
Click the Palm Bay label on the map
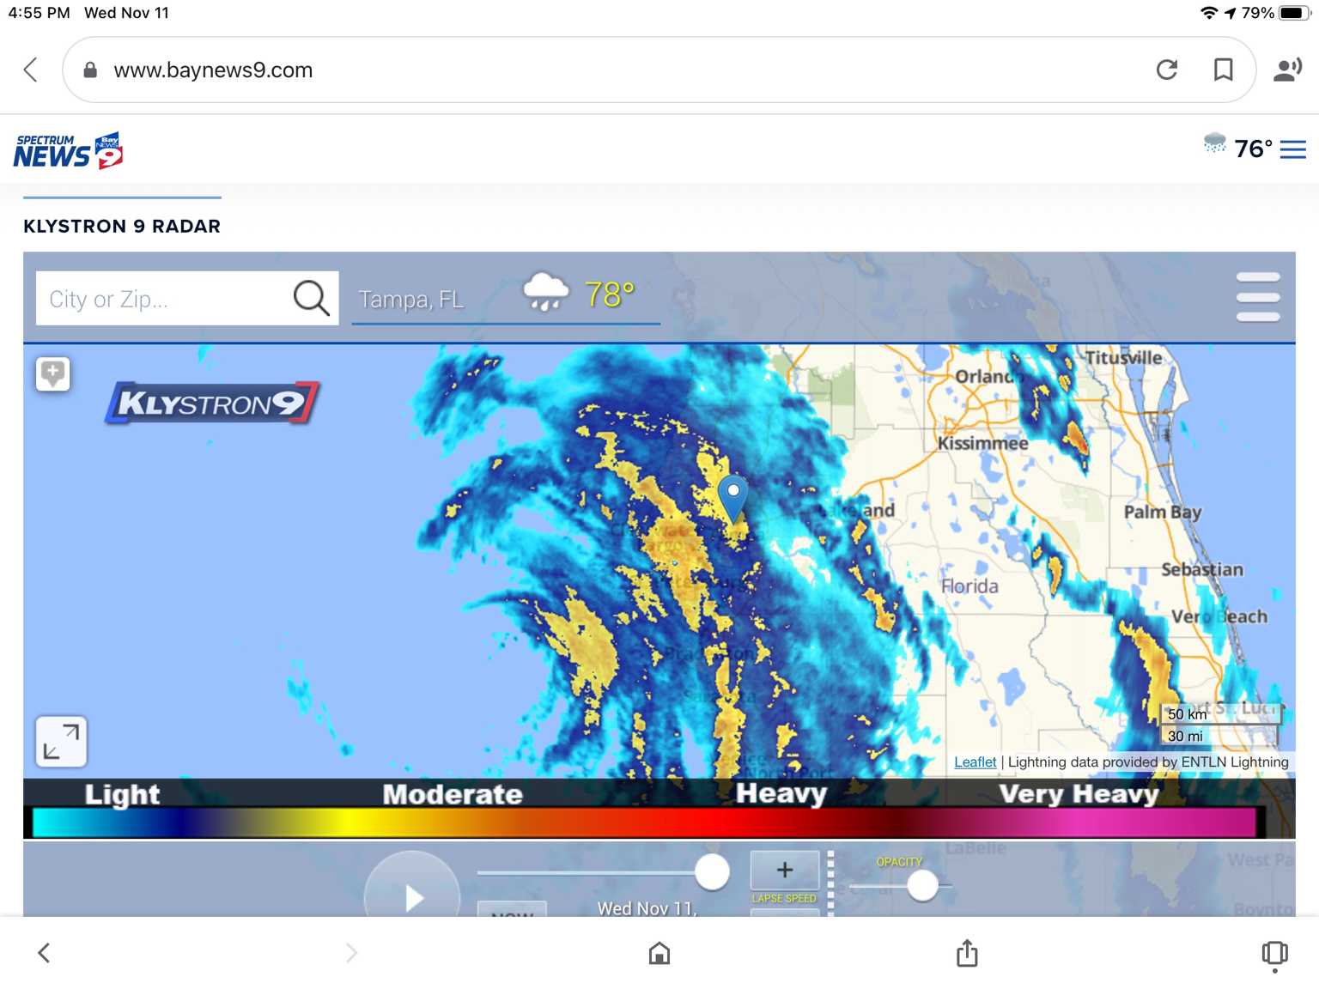click(x=1163, y=512)
